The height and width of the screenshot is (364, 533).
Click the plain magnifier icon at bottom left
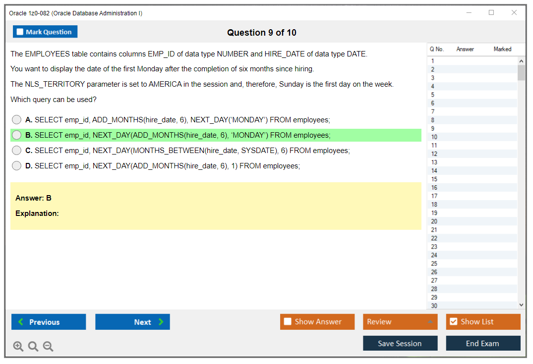pos(33,346)
